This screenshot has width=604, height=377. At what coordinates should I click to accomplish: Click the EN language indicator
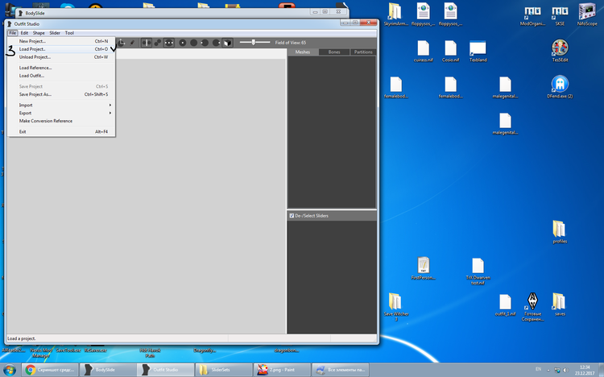[538, 370]
